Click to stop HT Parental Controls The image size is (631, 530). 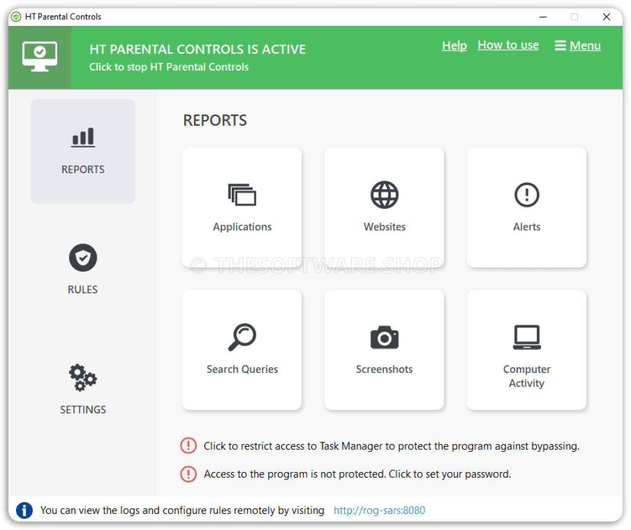tap(169, 67)
